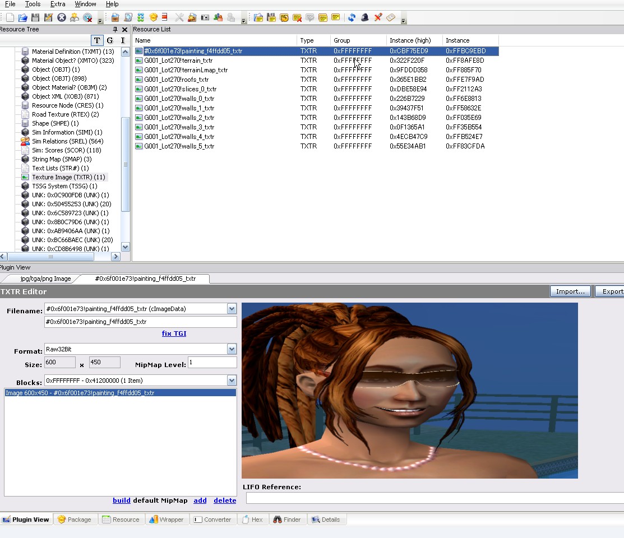Toggle the G (group) tree view button
The width and height of the screenshot is (624, 538).
110,40
